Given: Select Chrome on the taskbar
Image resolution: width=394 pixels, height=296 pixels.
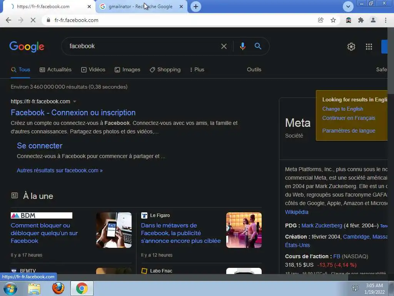Looking at the screenshot, I should [82, 288].
